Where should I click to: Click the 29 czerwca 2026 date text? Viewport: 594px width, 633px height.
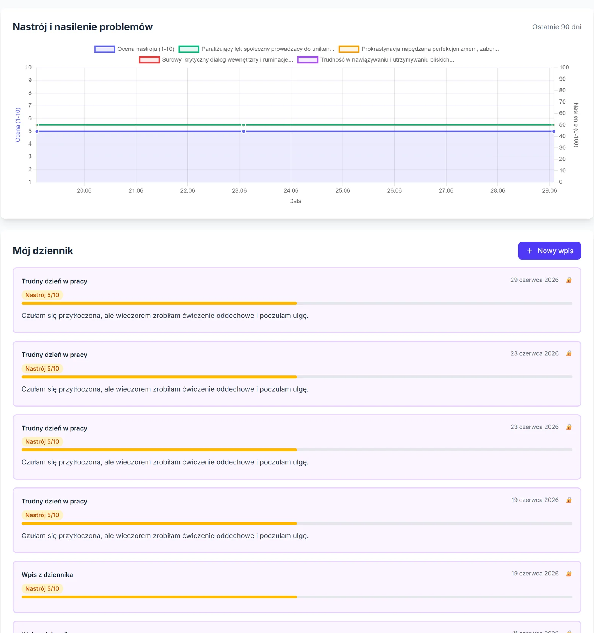coord(534,280)
